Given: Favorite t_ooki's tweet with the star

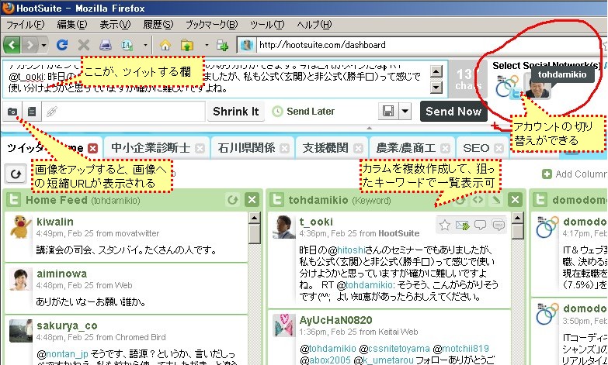Looking at the screenshot, I should 445,225.
